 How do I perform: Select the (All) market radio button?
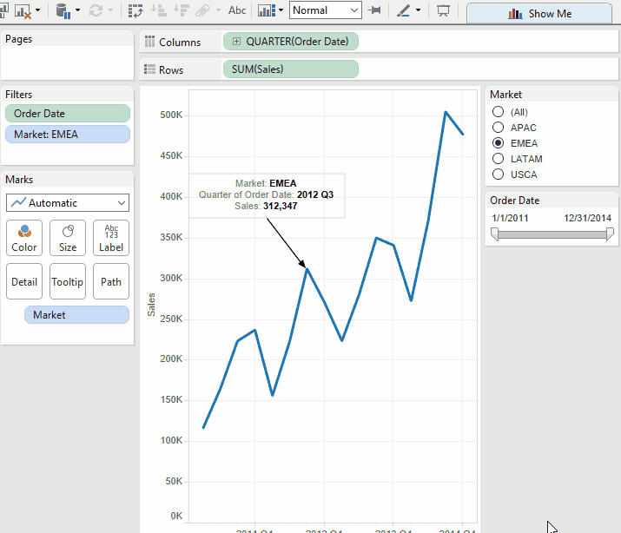point(499,112)
